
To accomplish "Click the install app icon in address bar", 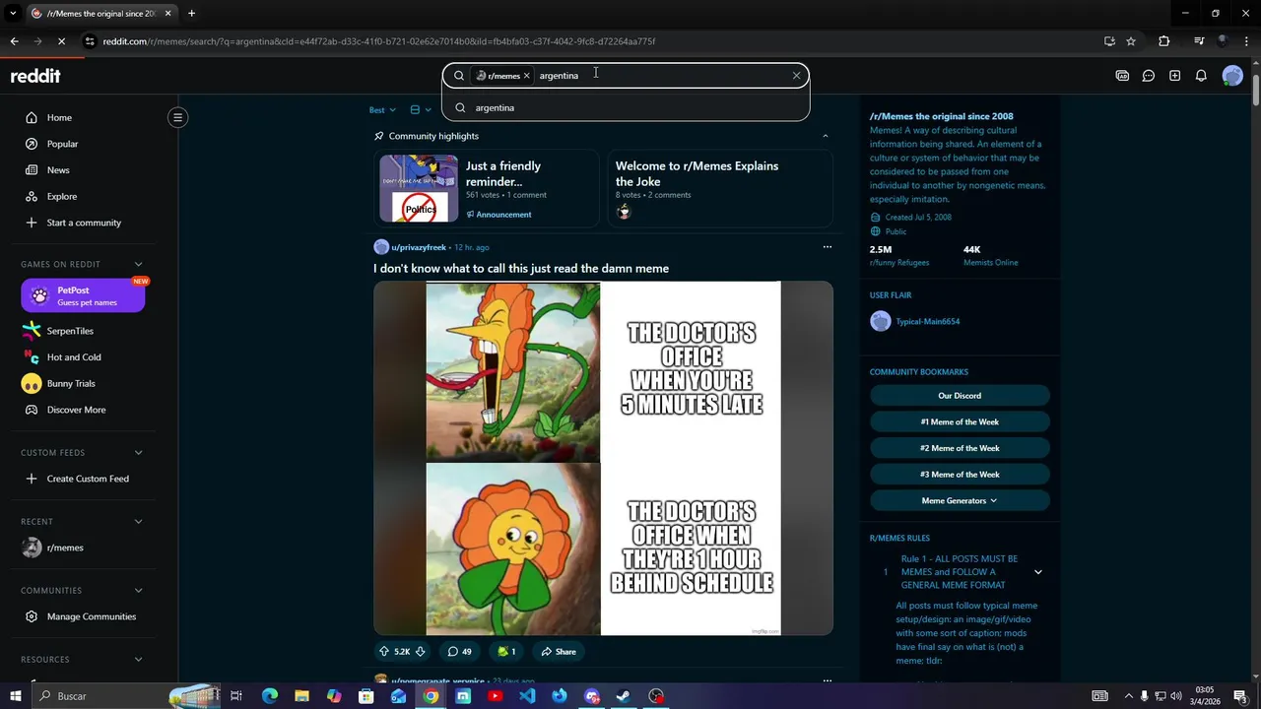I will click(x=1109, y=41).
